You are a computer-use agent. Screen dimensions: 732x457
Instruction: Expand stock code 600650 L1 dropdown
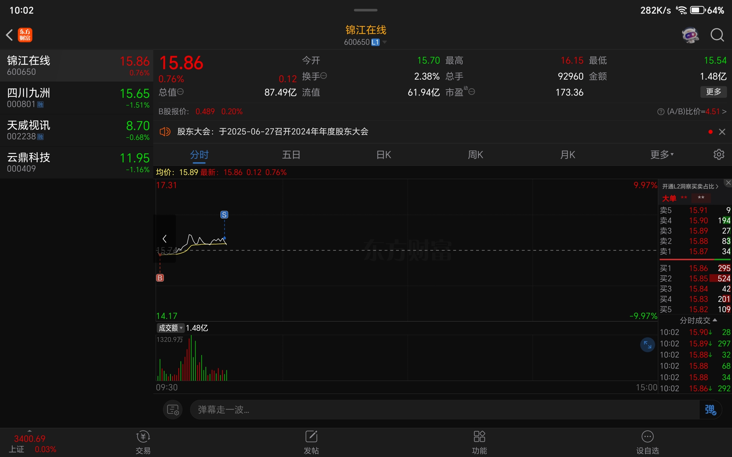pyautogui.click(x=365, y=42)
